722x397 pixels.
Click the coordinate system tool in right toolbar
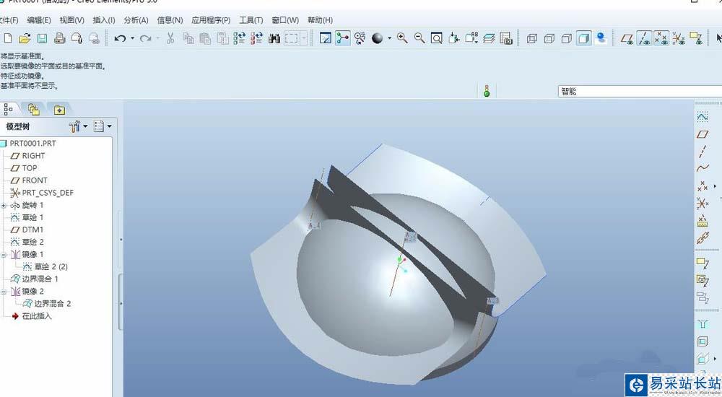click(x=703, y=203)
